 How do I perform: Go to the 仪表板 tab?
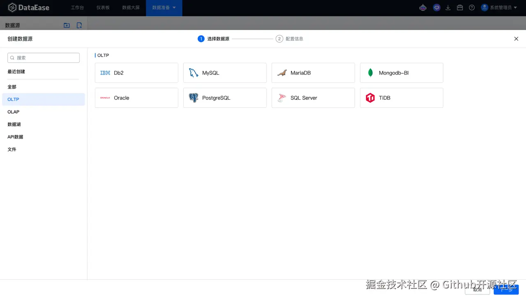(x=103, y=8)
